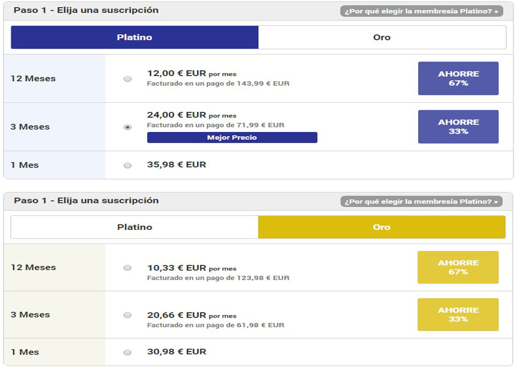Select the Oro 3 Meses radio button
The width and height of the screenshot is (517, 367).
[x=128, y=315]
